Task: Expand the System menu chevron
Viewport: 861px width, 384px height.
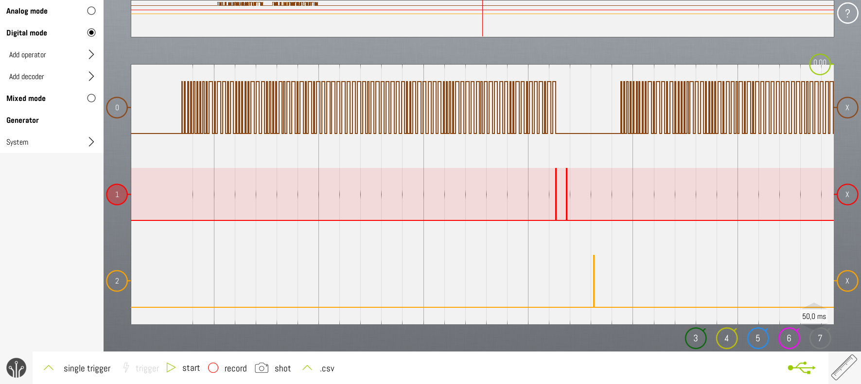Action: [91, 142]
